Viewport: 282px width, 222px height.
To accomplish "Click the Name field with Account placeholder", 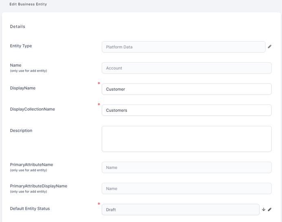I will pyautogui.click(x=186, y=68).
